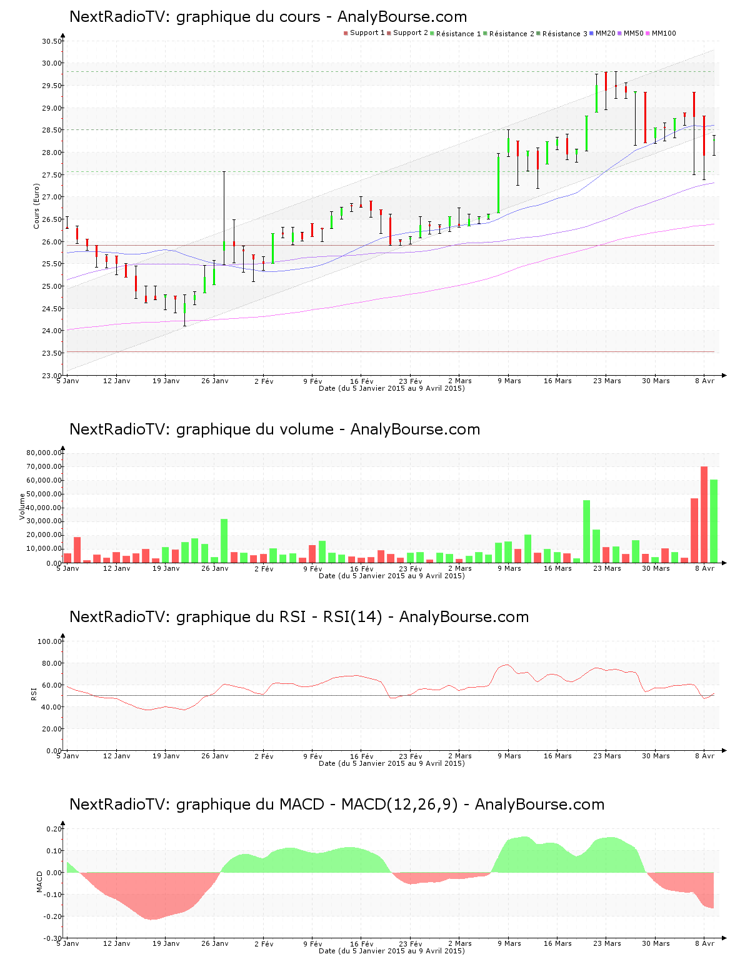Click the 'graphique du cours' chart title

[x=267, y=17]
